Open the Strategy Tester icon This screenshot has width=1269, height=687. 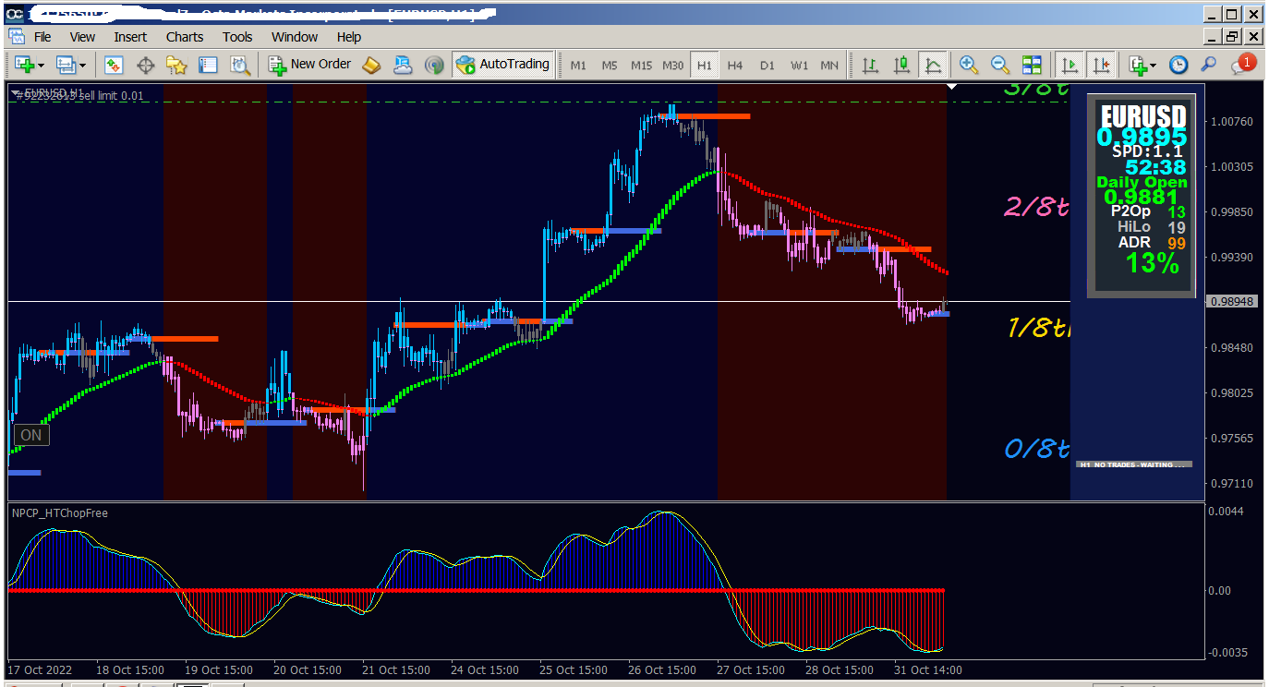239,65
